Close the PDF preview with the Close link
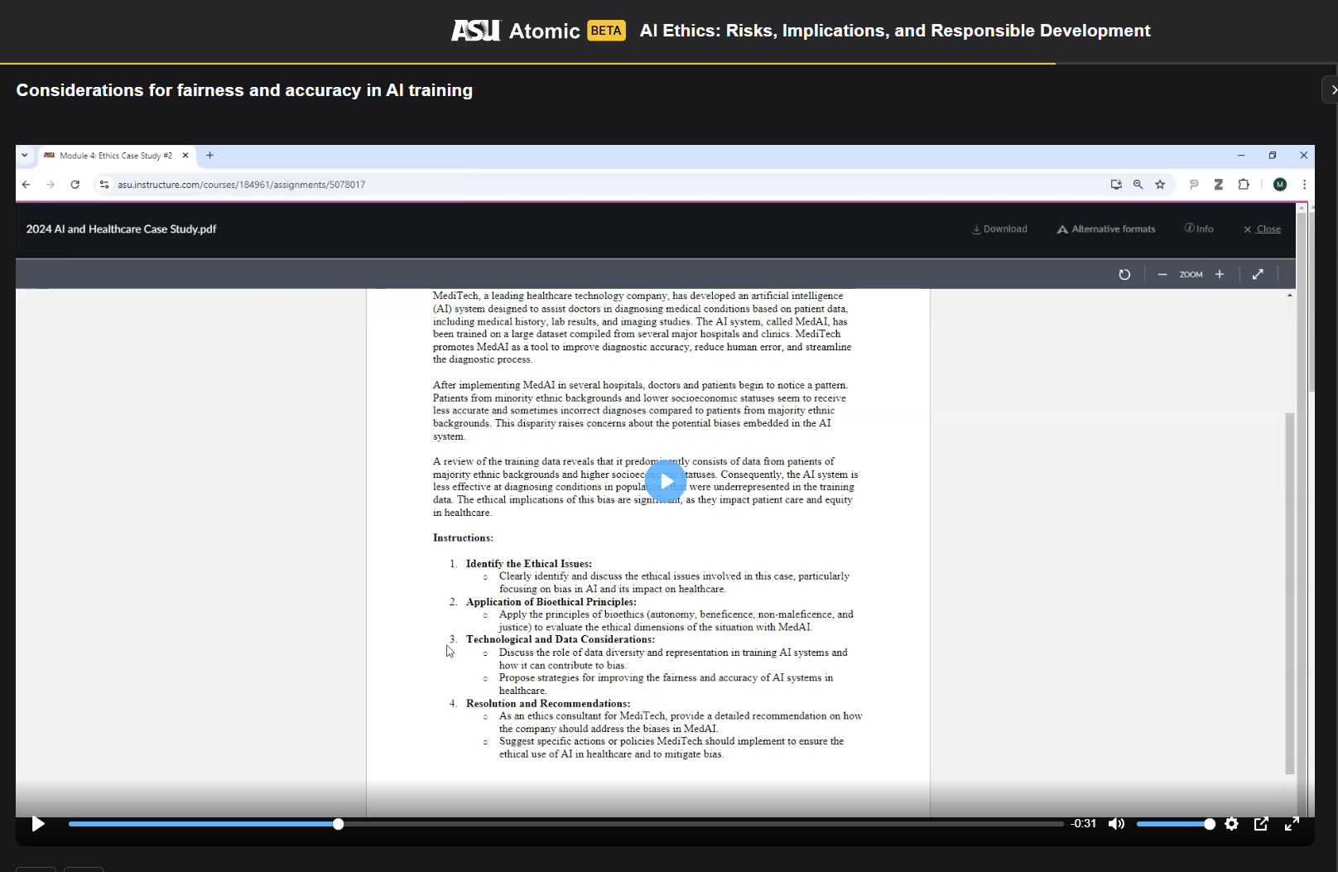This screenshot has height=872, width=1338. coord(1263,229)
